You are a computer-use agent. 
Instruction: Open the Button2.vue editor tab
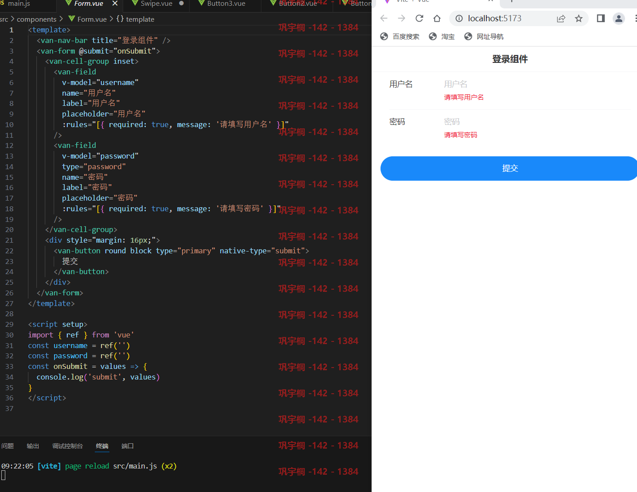pos(298,4)
